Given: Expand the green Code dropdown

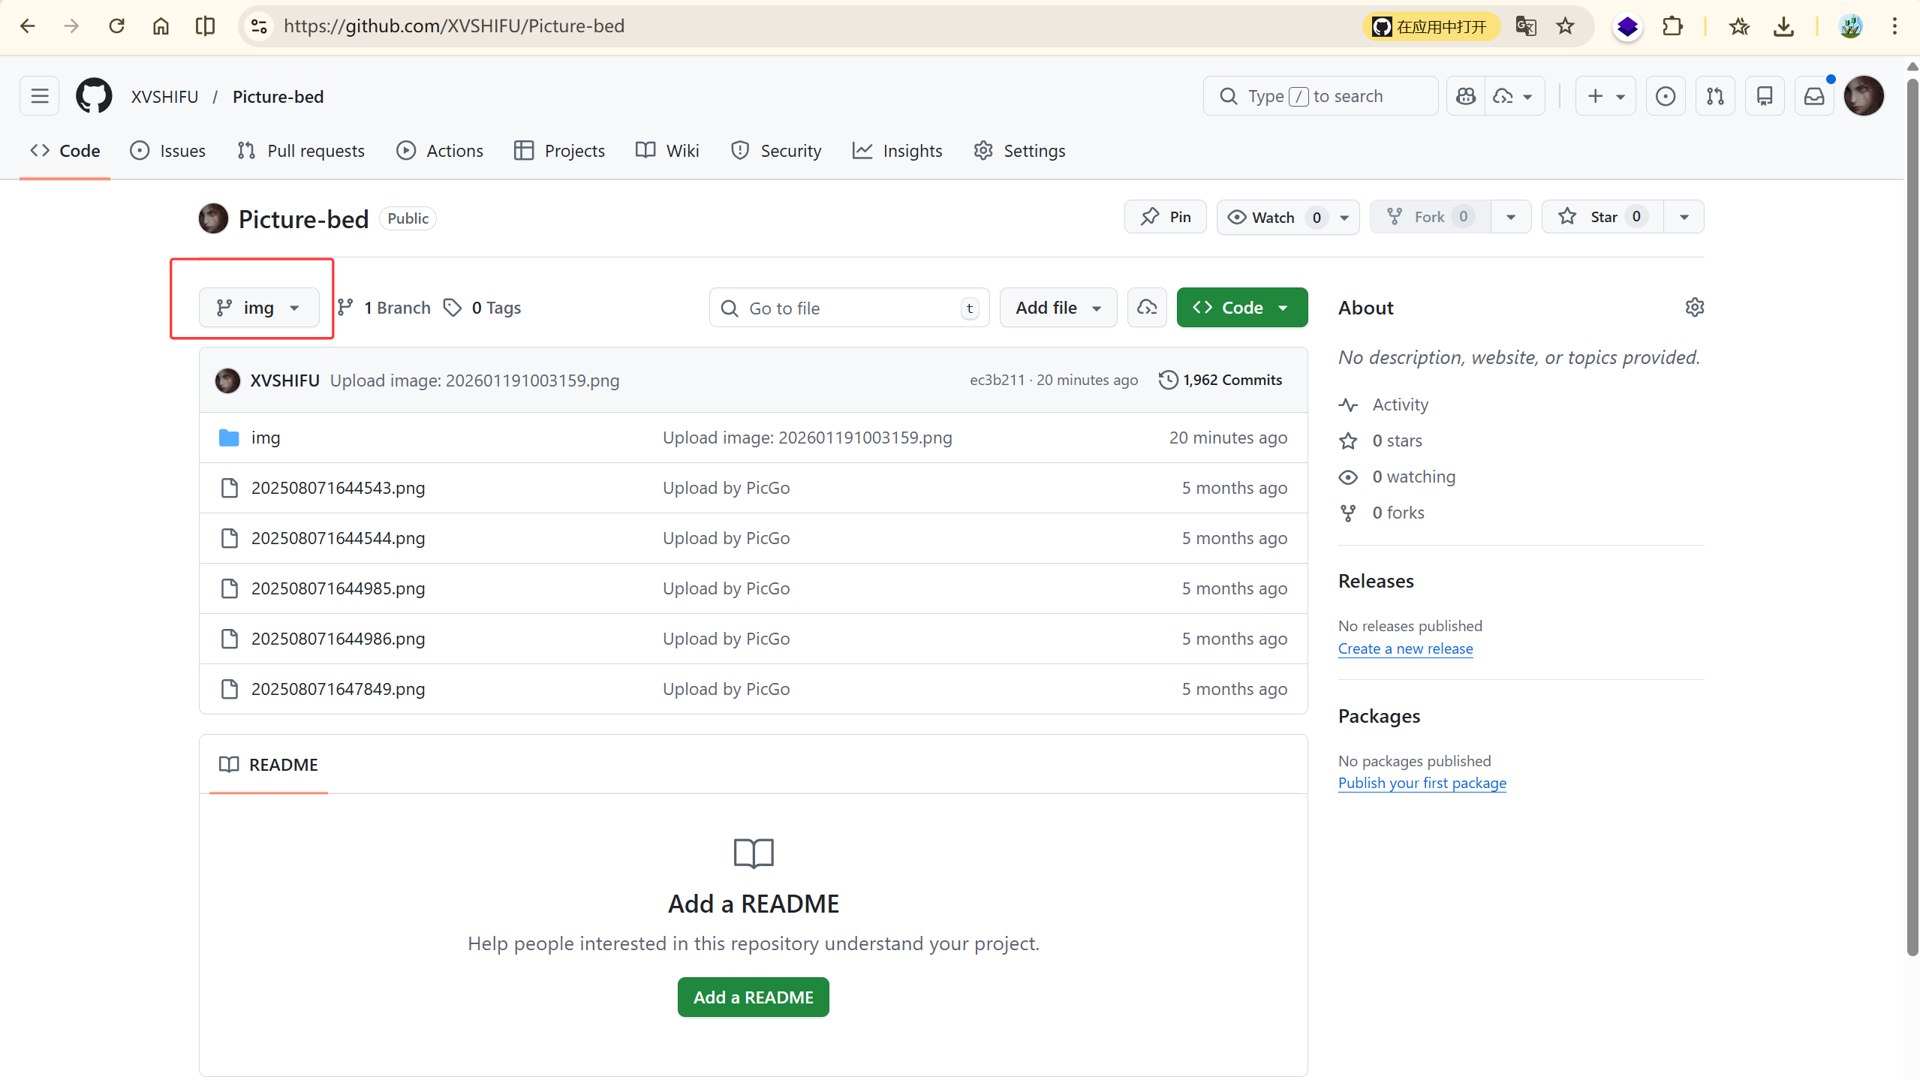Looking at the screenshot, I should [1241, 308].
